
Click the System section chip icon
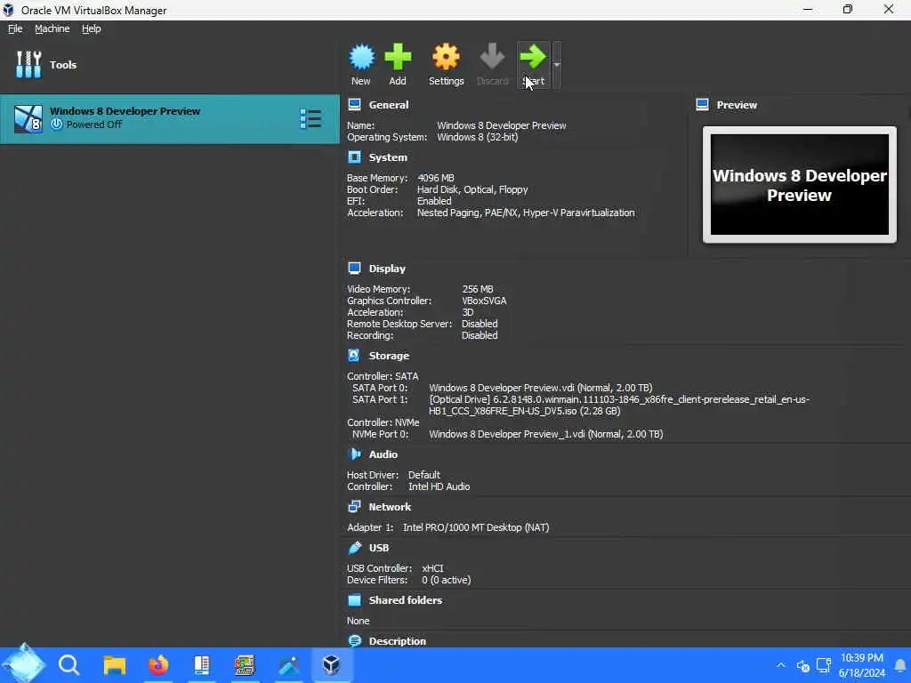coord(354,157)
